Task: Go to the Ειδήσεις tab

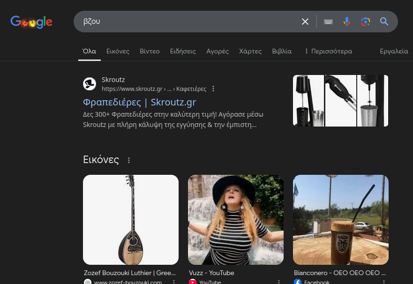Action: point(183,52)
